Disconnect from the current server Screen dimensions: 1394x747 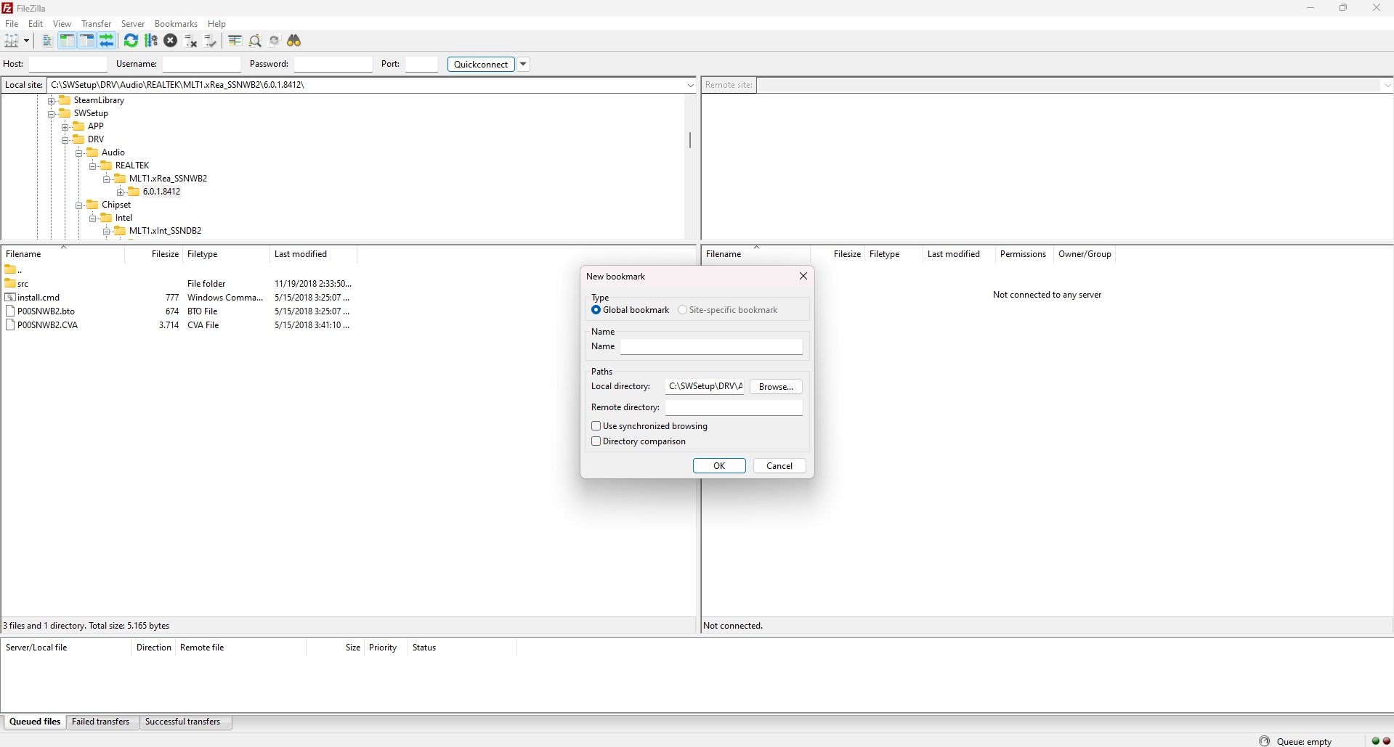point(190,41)
